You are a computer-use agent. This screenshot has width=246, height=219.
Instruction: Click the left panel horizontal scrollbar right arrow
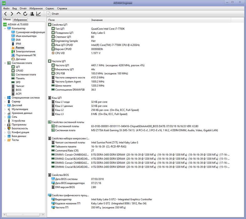pos(43,214)
